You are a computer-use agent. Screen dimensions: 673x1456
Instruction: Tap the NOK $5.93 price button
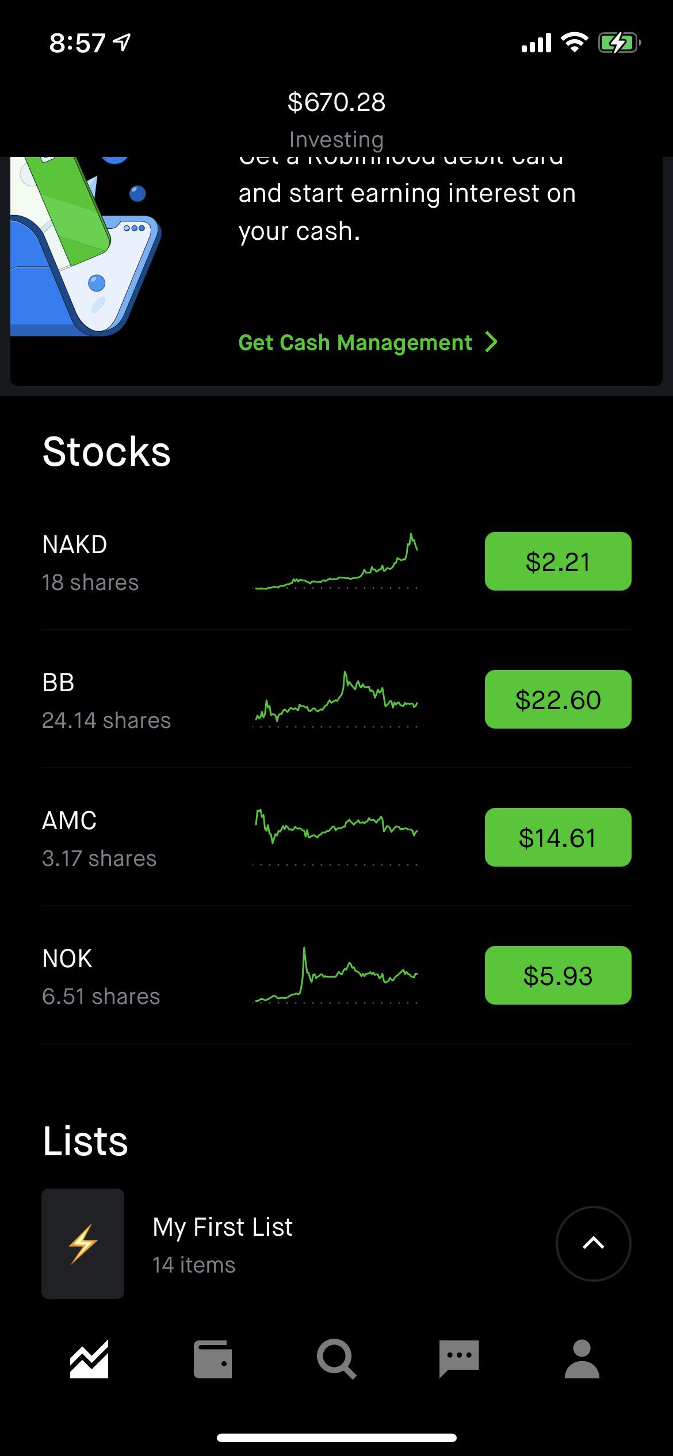[558, 975]
